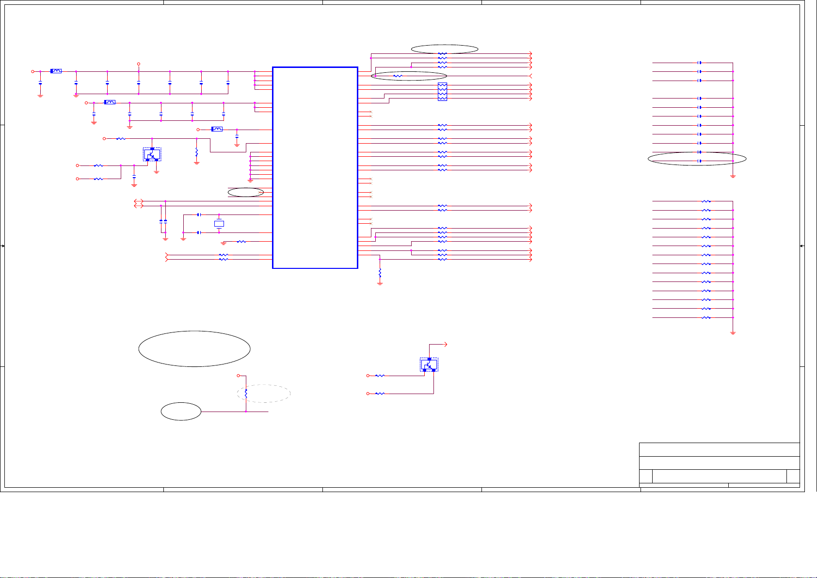
Task: Select the ground symbol under the capacitor column
Action: 733,176
